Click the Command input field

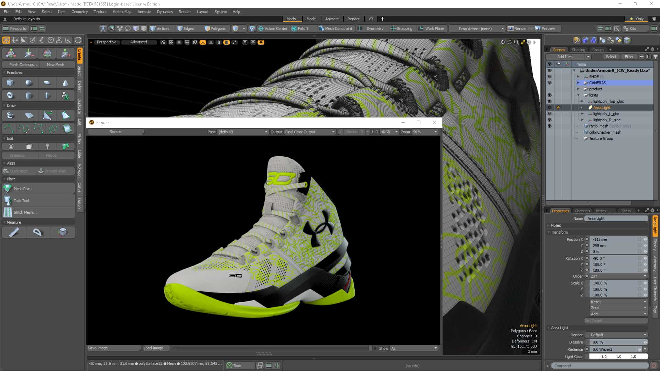(x=599, y=366)
